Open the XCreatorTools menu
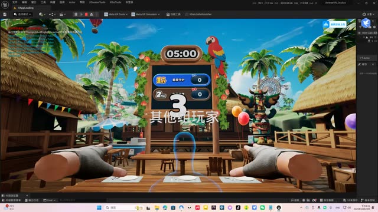 pos(97,2)
